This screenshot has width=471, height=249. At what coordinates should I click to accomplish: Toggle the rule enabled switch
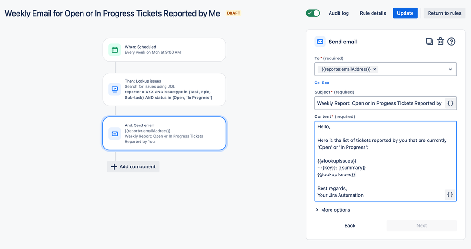tap(313, 13)
